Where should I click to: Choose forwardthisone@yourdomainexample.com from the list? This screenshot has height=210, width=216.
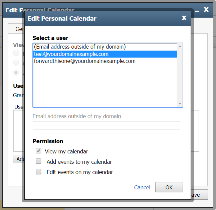tap(85, 61)
